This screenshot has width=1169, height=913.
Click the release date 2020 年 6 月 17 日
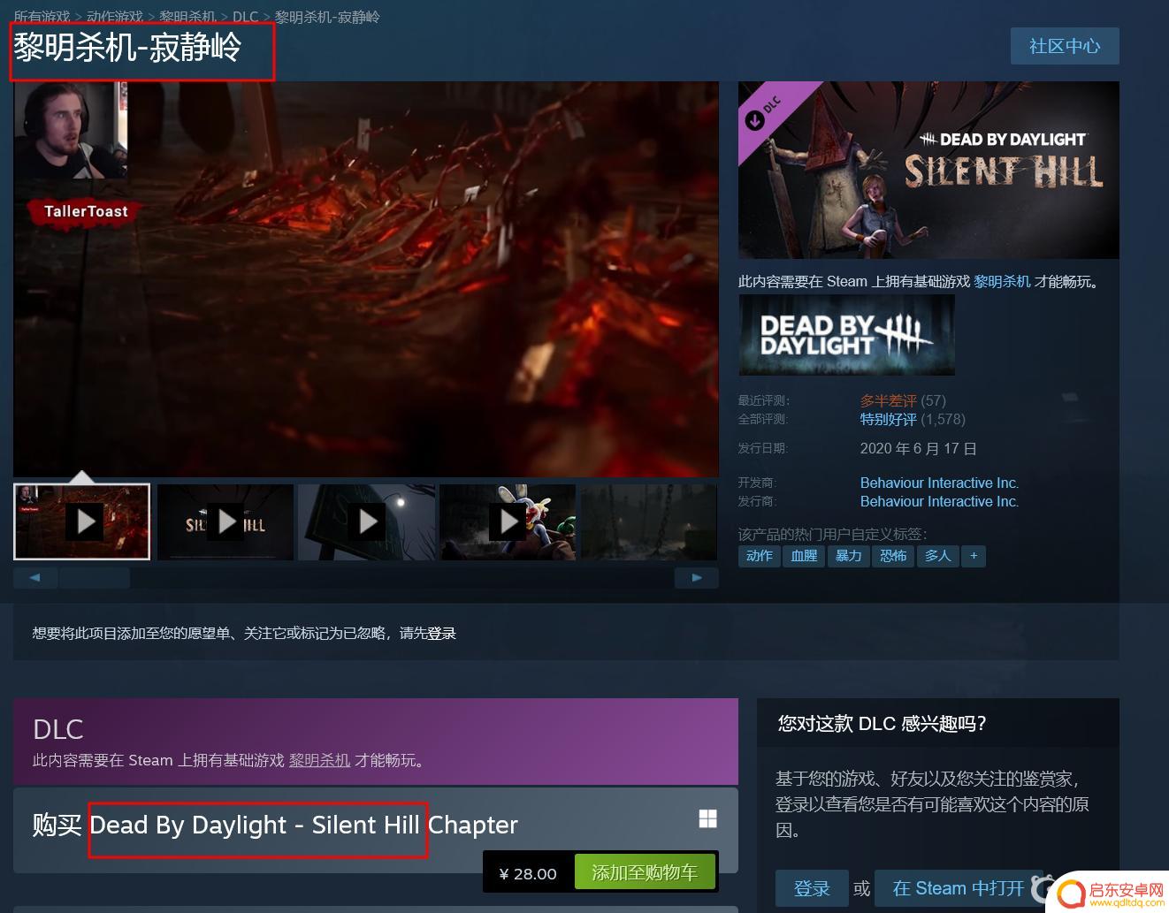[x=918, y=448]
